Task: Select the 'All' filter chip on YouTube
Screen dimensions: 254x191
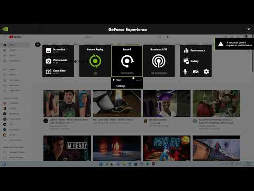Action: [x=38, y=45]
